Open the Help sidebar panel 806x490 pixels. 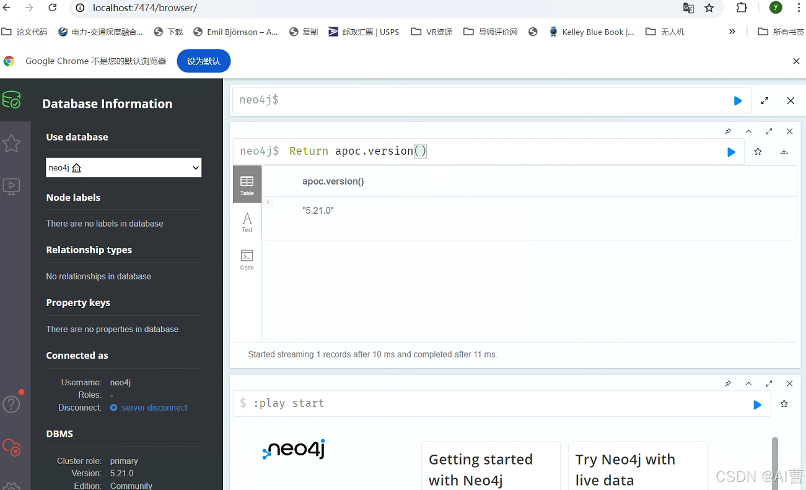[x=11, y=404]
